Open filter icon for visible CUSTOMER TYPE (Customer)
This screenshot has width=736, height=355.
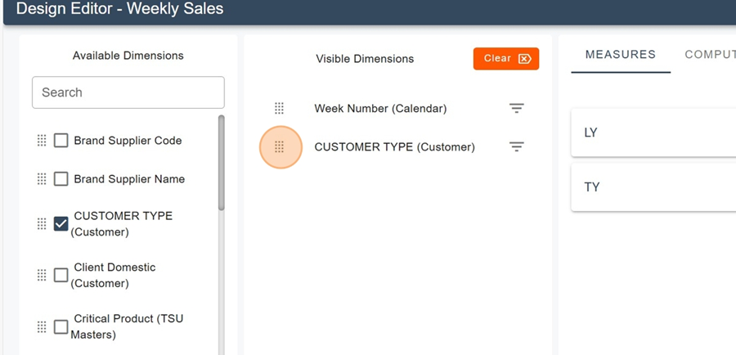(516, 147)
